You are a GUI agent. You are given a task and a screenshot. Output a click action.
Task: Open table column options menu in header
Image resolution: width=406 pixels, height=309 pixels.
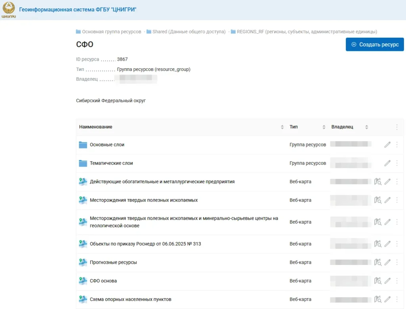pos(397,127)
